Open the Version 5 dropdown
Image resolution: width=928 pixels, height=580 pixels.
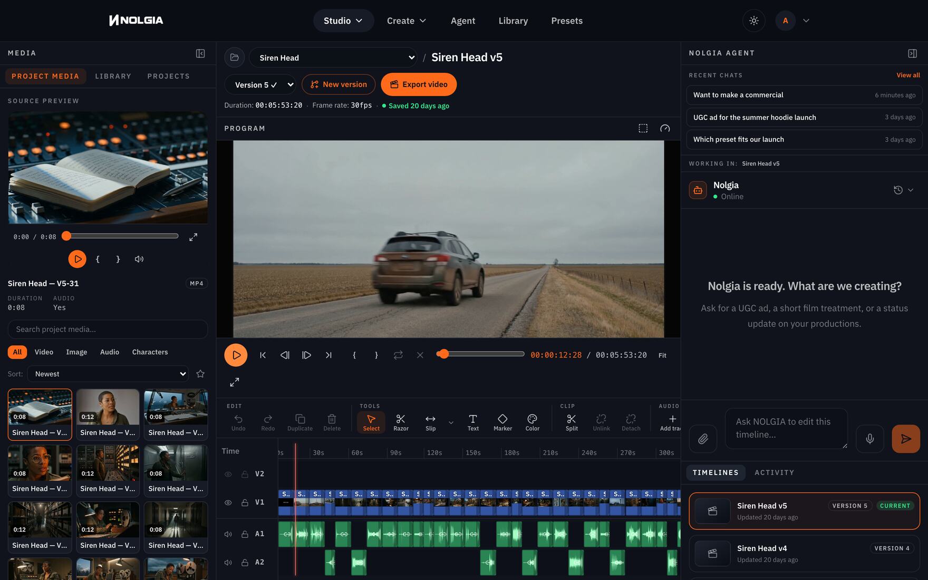260,84
